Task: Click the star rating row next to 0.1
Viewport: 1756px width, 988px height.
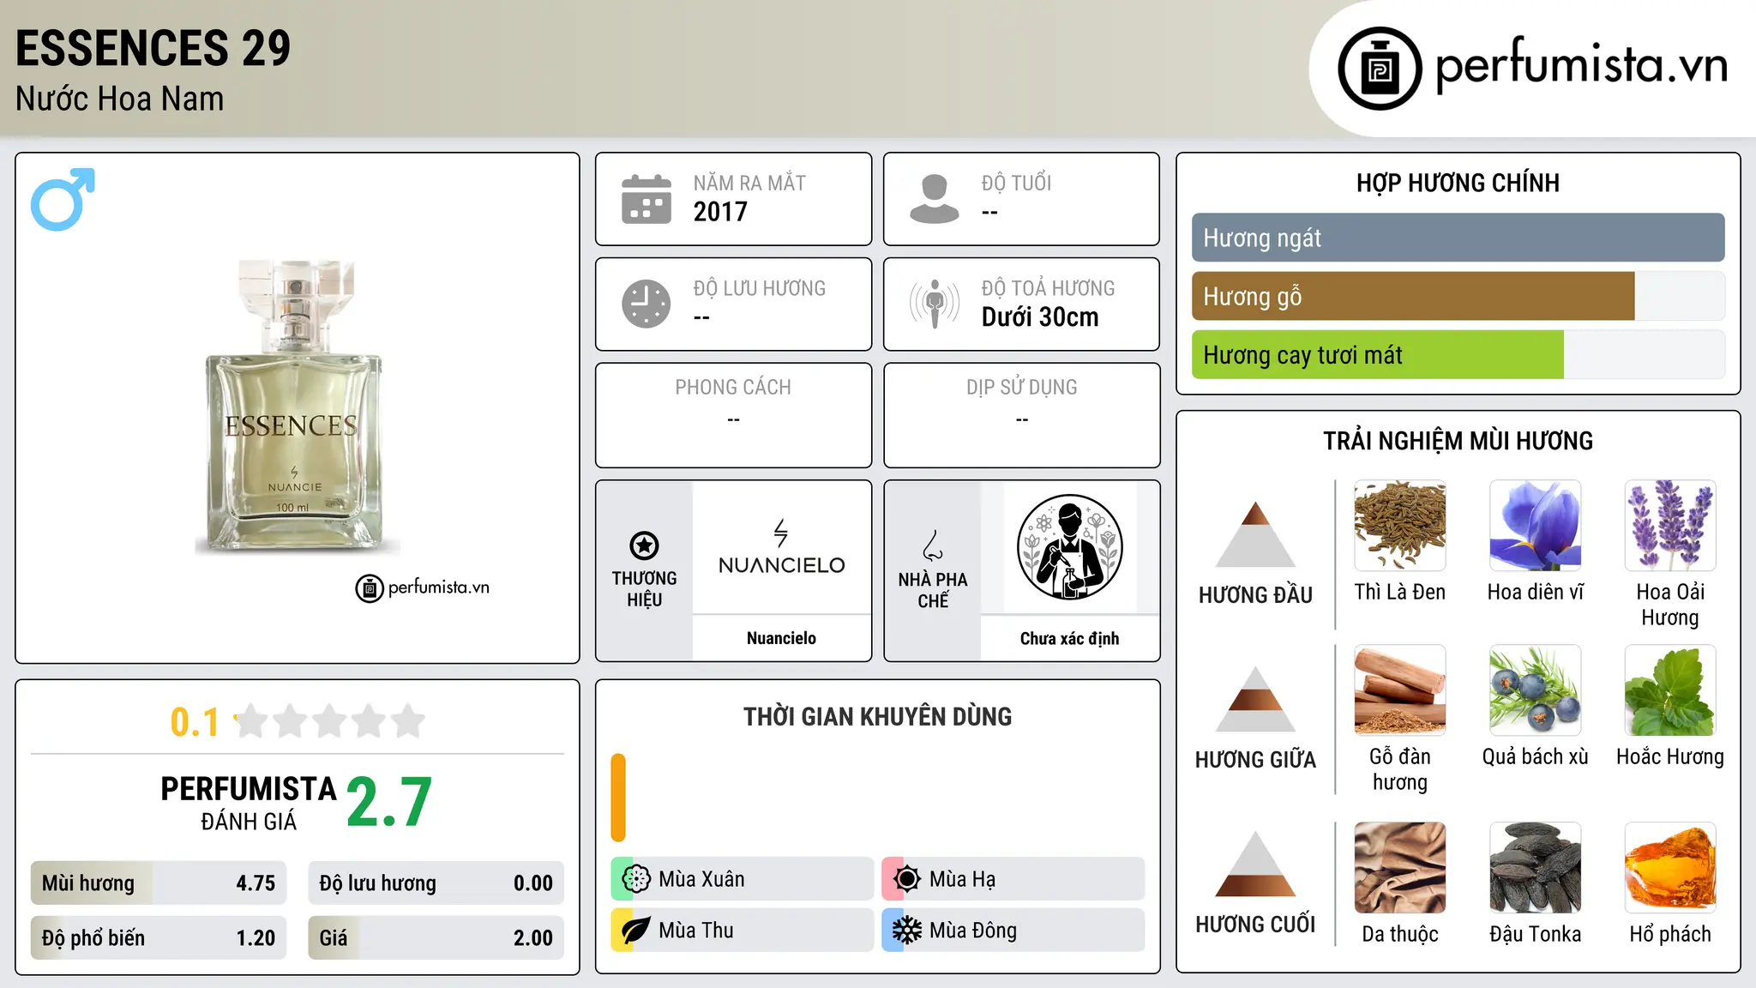Action: [330, 721]
